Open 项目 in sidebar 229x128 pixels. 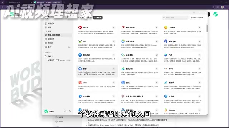pos(58,31)
